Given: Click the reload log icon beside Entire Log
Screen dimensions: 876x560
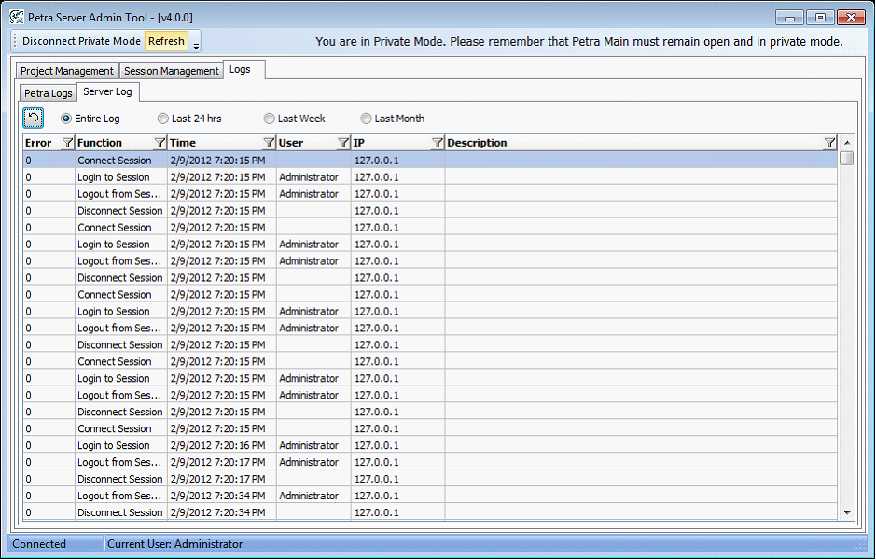Looking at the screenshot, I should click(33, 118).
